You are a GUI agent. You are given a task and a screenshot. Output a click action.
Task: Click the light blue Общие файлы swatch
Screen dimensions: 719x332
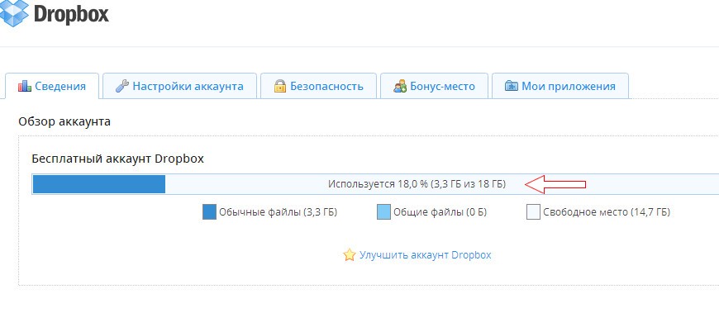coord(383,212)
